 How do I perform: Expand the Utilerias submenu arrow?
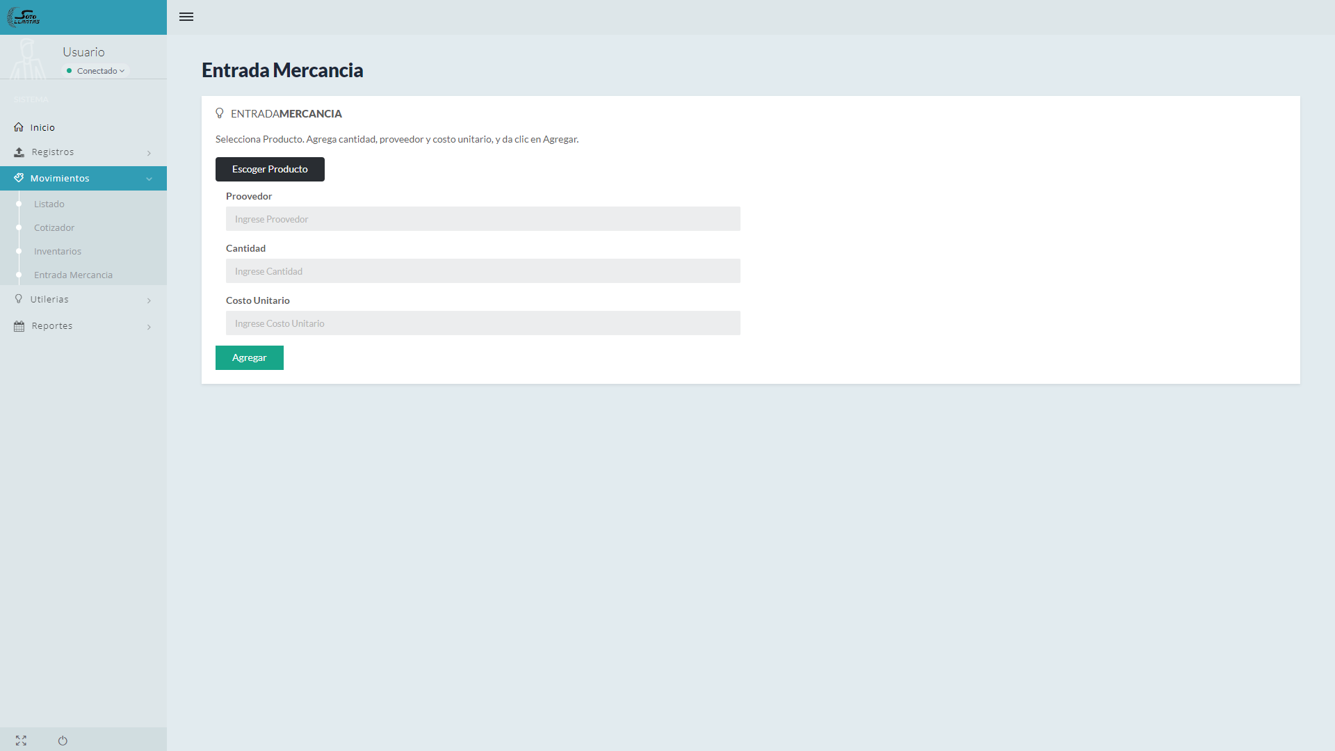click(149, 300)
